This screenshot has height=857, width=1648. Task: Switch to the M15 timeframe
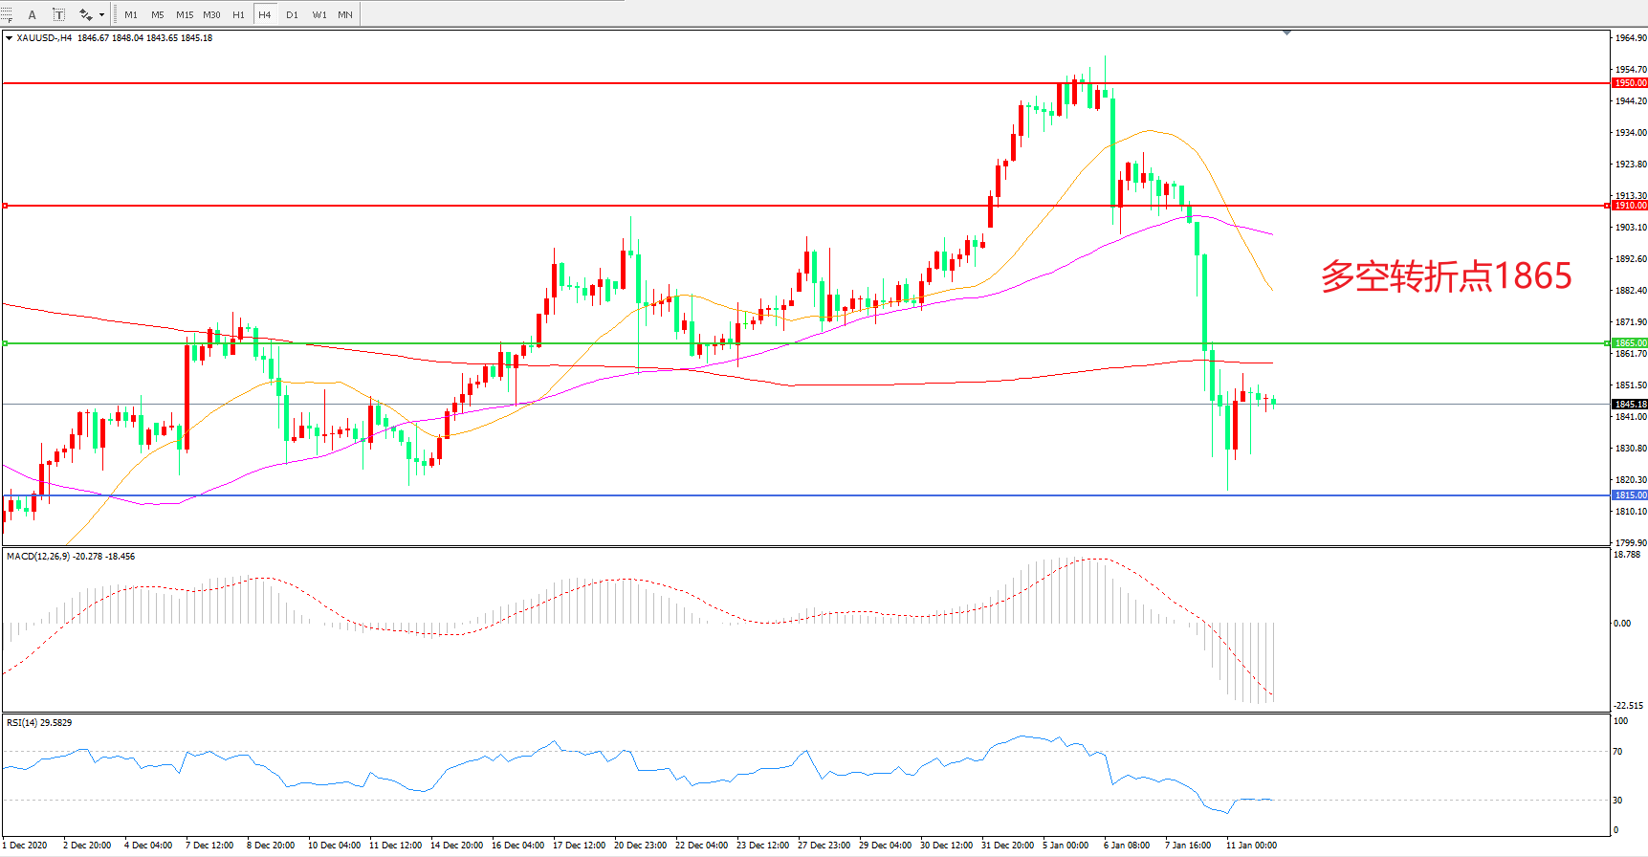[x=185, y=14]
